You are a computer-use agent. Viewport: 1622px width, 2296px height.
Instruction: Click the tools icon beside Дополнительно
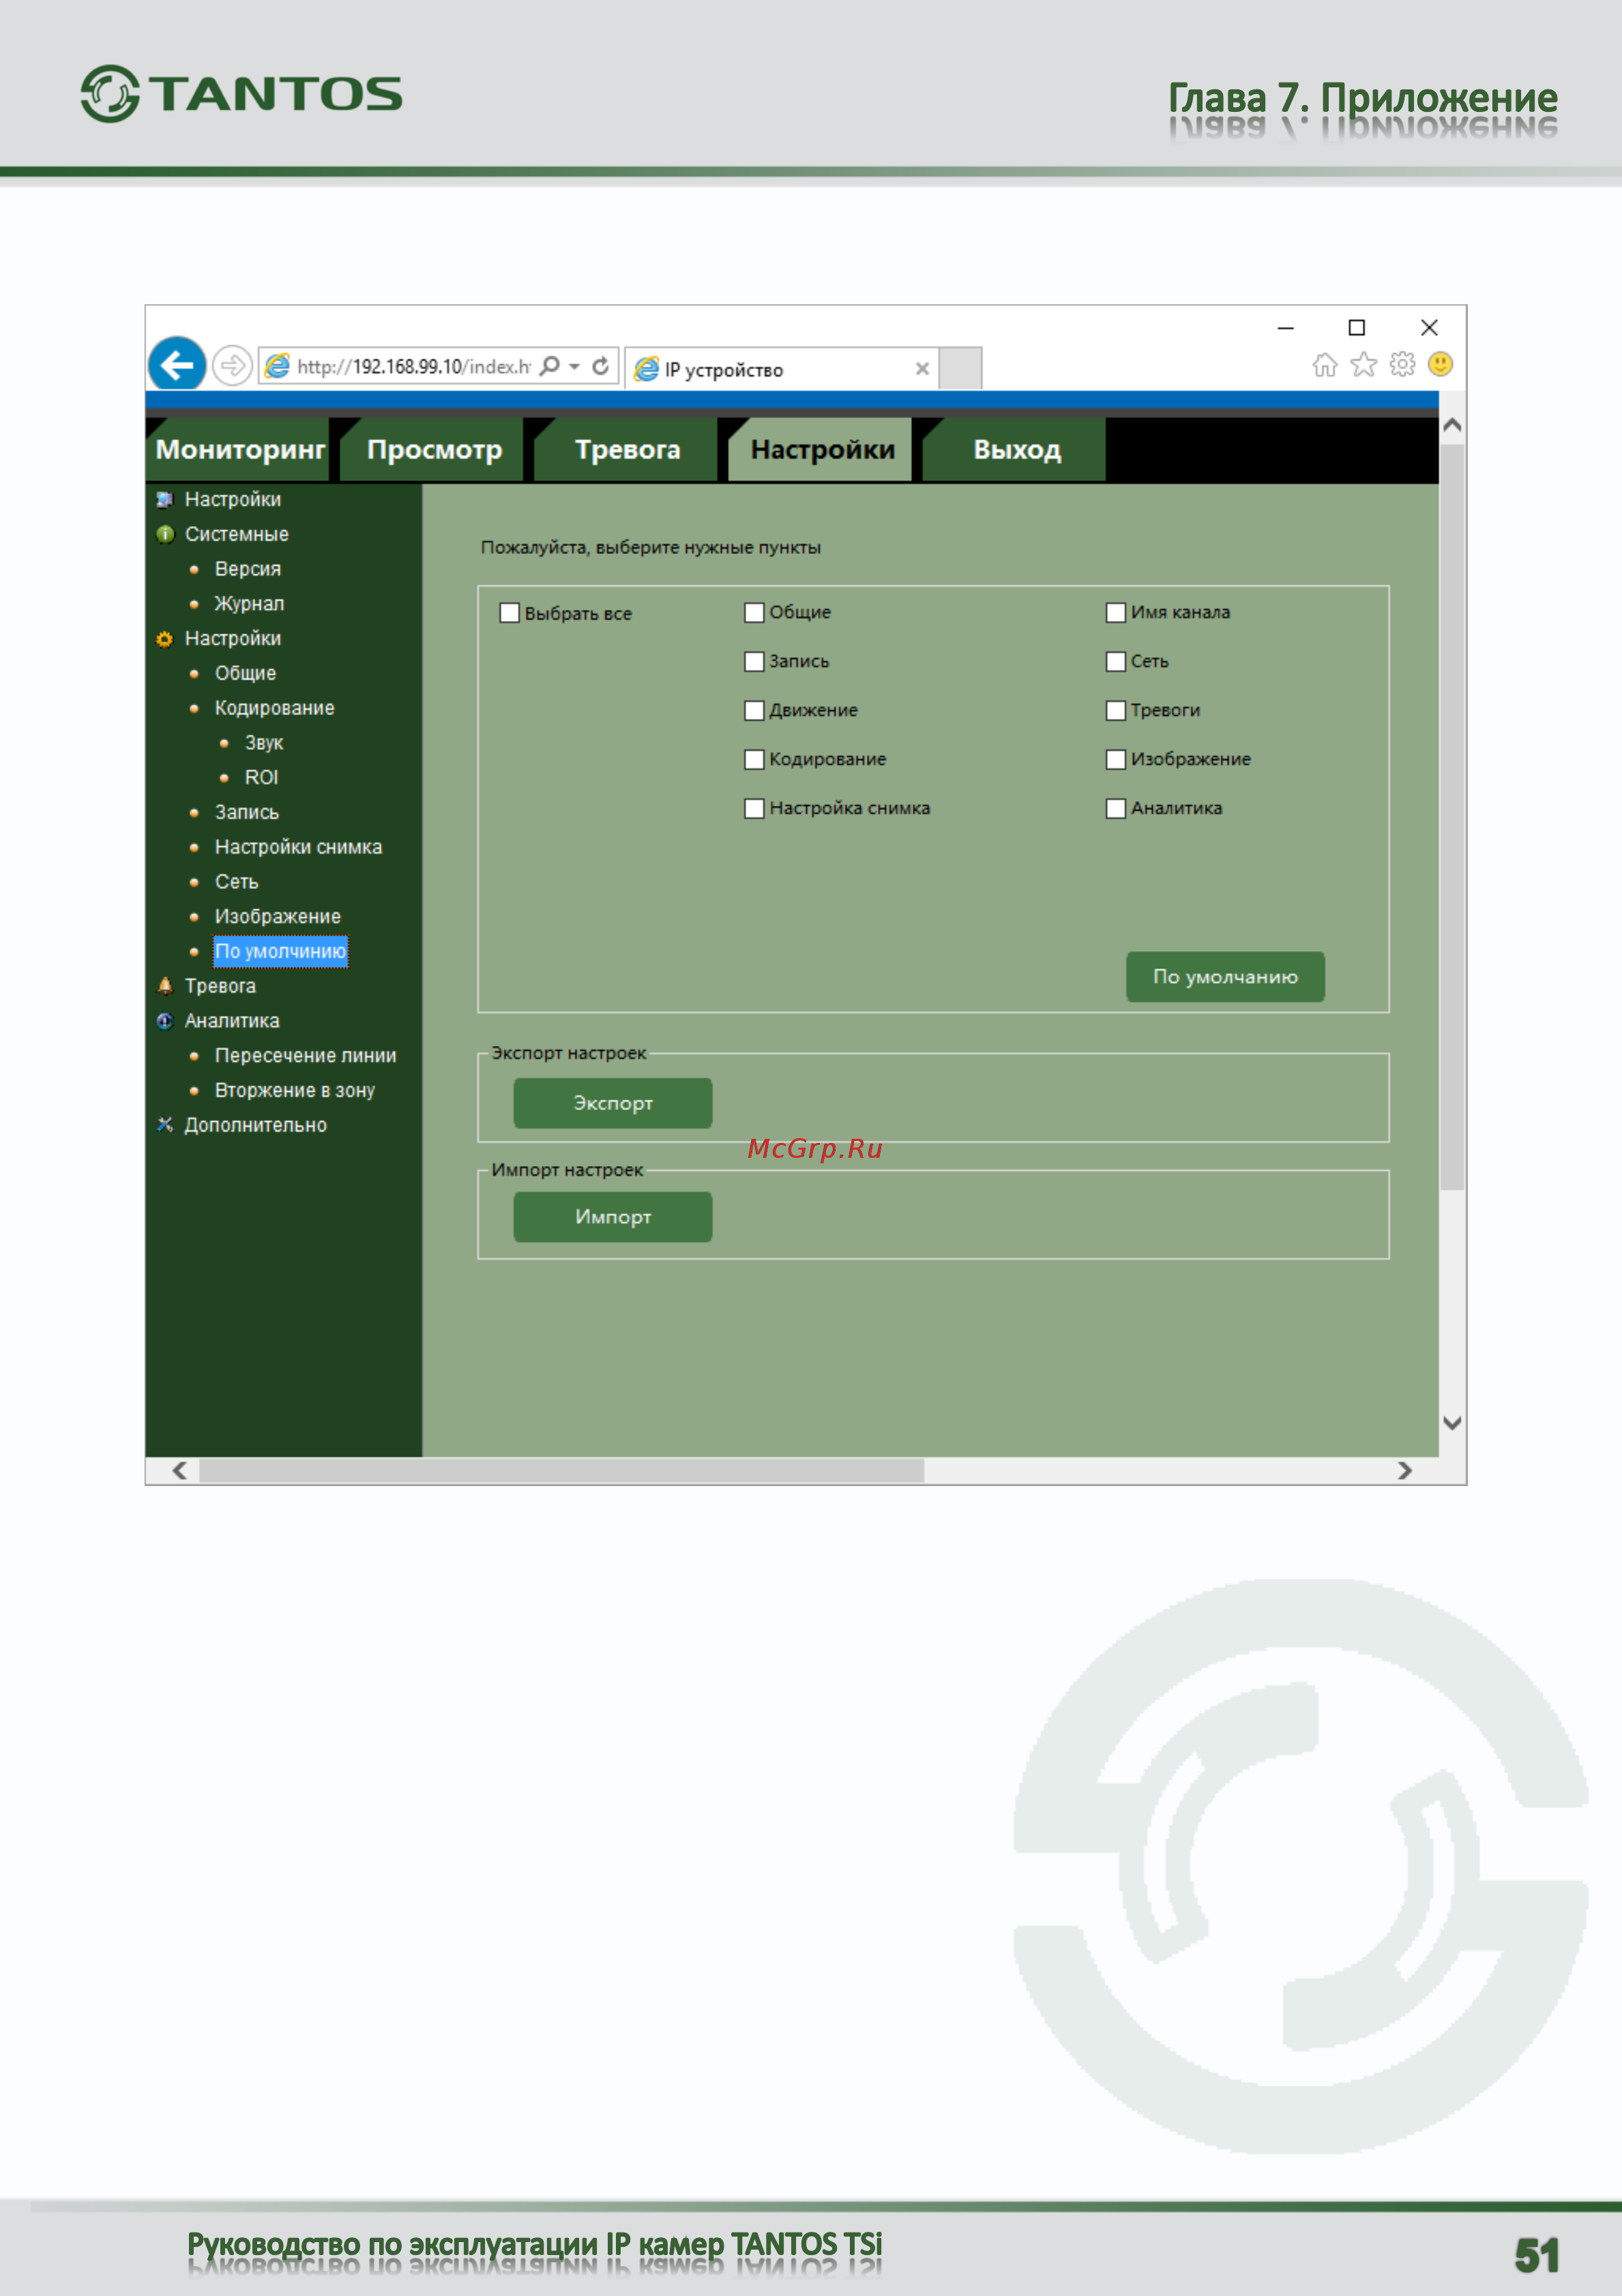[165, 1125]
